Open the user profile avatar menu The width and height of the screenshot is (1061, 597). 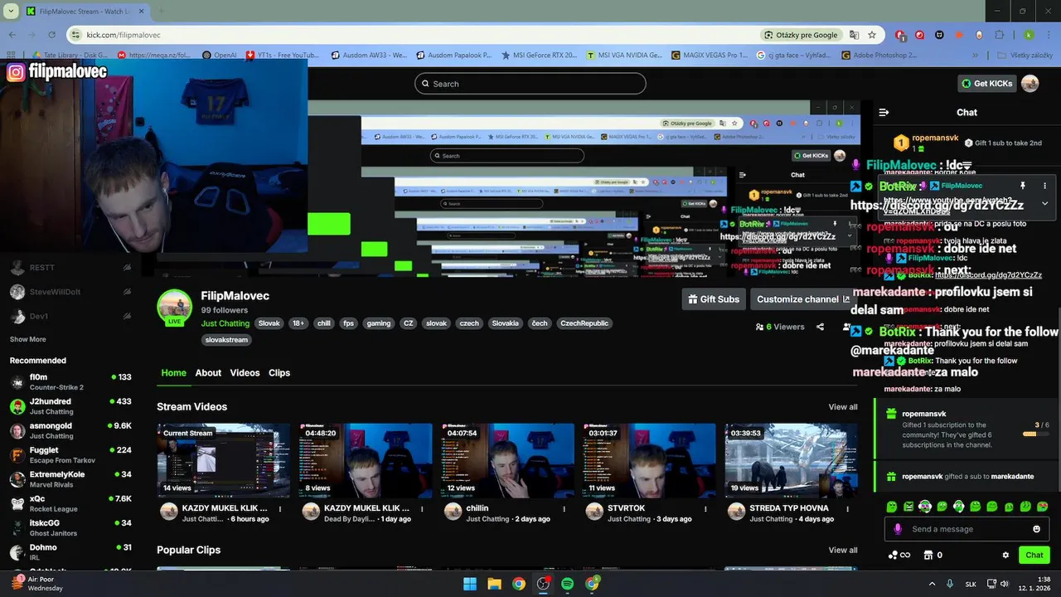tap(1030, 84)
